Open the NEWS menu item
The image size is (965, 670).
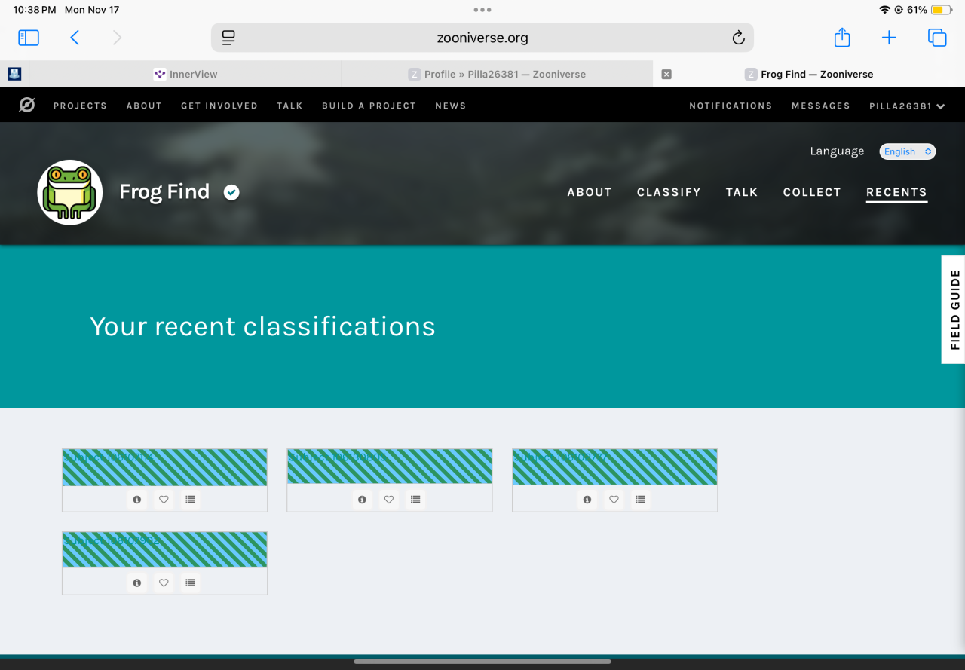click(451, 106)
